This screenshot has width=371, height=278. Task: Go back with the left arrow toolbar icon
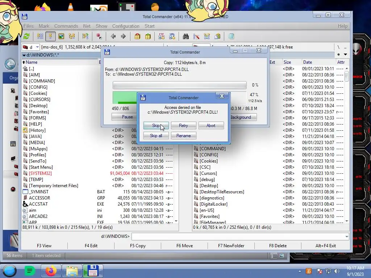(x=113, y=36)
